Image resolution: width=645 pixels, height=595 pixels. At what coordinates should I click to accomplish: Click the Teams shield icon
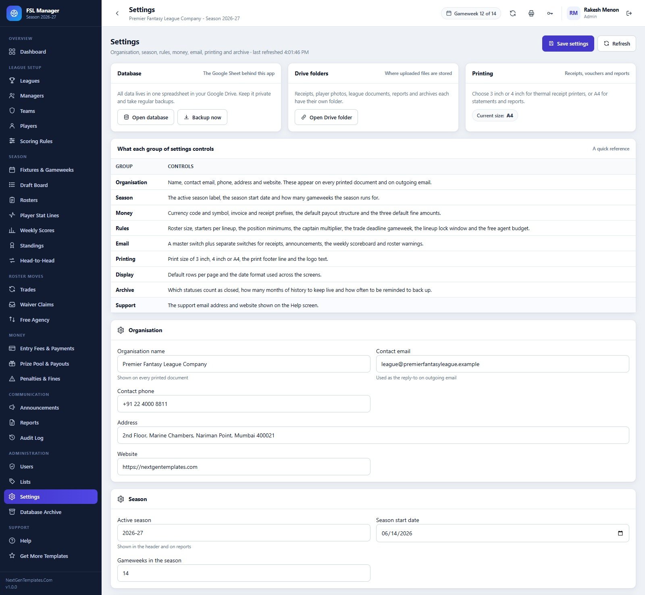[12, 111]
